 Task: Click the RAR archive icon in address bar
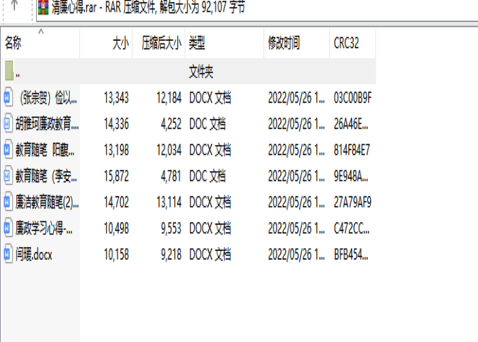[43, 8]
